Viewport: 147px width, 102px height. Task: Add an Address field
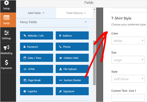72,36
